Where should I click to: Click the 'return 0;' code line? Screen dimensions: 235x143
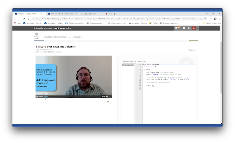(150, 86)
